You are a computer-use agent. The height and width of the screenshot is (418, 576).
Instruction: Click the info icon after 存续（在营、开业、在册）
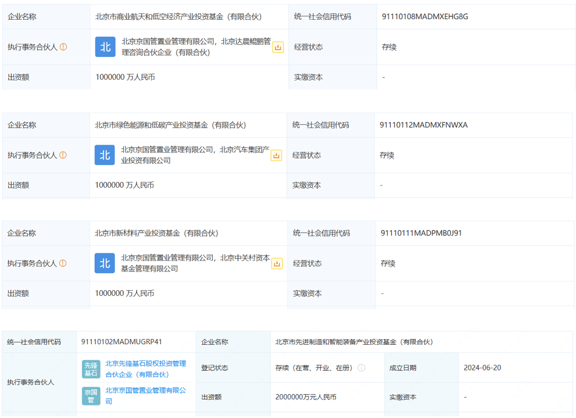(x=362, y=368)
